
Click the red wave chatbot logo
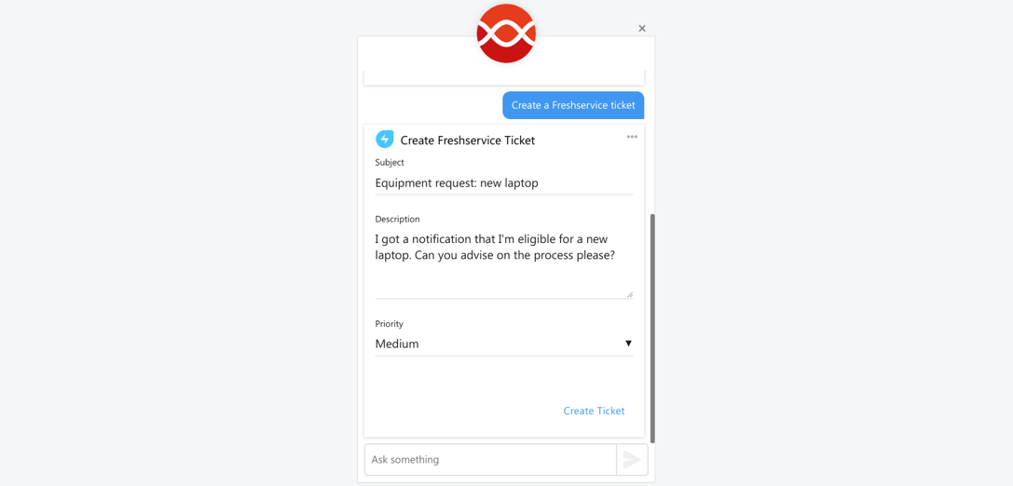click(506, 34)
